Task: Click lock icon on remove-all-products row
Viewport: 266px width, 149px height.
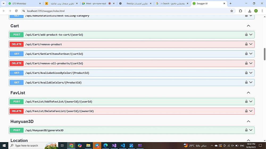Action: coord(246,63)
